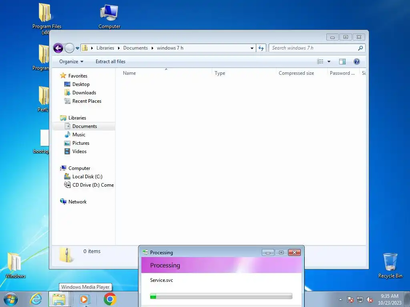Image resolution: width=410 pixels, height=307 pixels.
Task: Open CD Drive (D:) in sidebar
Action: point(93,185)
